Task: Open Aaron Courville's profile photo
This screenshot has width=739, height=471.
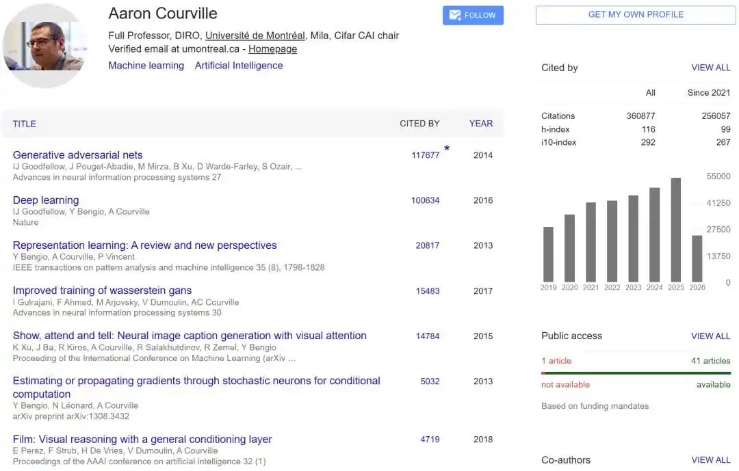Action: (x=44, y=46)
